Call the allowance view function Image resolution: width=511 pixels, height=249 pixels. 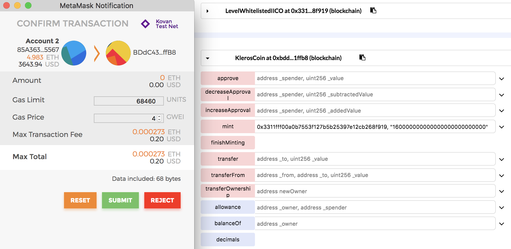pos(228,207)
